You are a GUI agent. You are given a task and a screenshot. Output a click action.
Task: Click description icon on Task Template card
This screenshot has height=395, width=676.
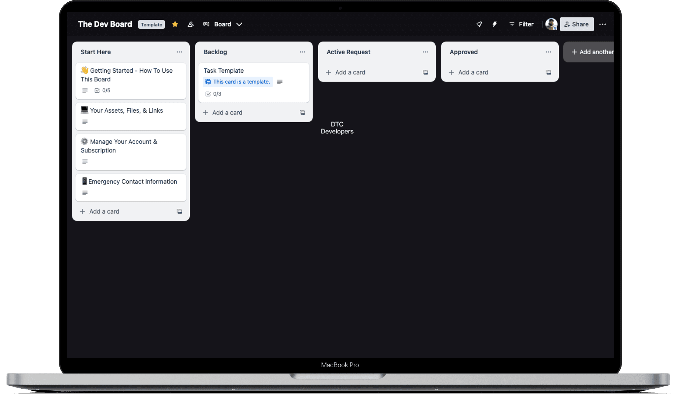(280, 82)
